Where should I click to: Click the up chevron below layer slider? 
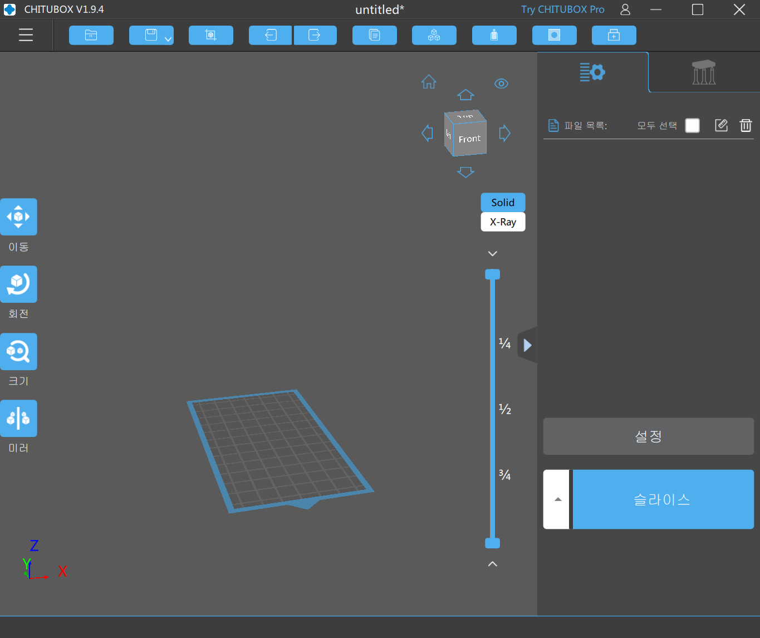493,564
